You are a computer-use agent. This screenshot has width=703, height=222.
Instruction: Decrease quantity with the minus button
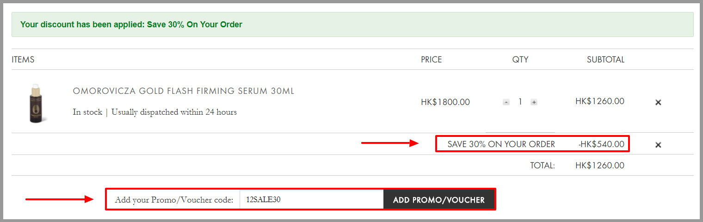coord(506,102)
